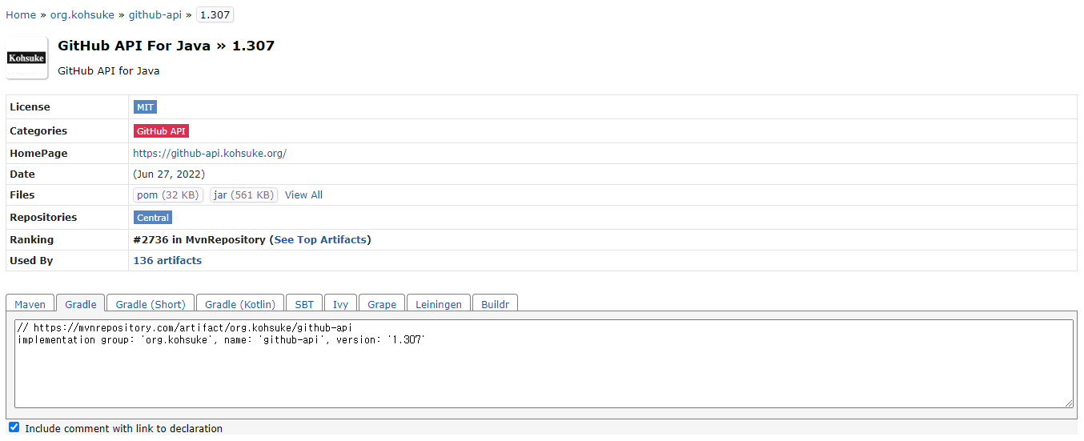The width and height of the screenshot is (1084, 441).
Task: Click the Ranking row label
Action: click(x=32, y=239)
